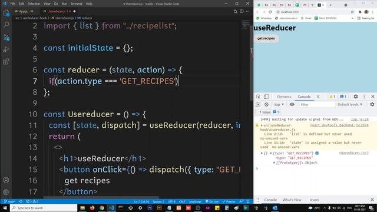Open the Issues drawer tab
The image size is (377, 212).
[x=314, y=200]
